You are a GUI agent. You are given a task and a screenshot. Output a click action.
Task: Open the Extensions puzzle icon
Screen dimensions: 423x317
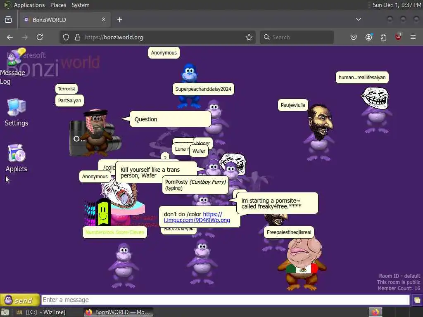(383, 37)
